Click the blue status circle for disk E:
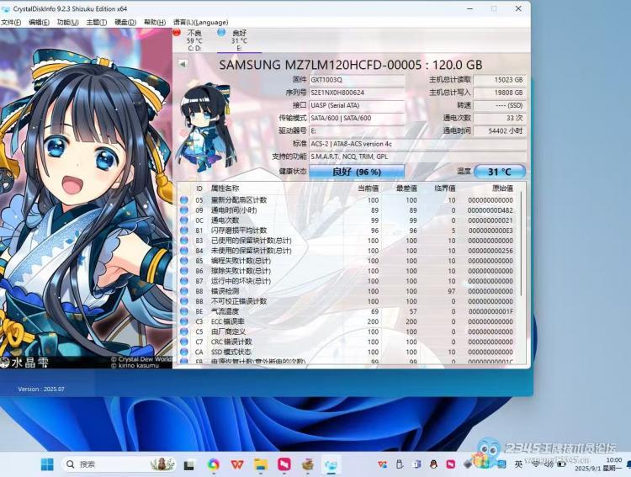The image size is (631, 477). tap(221, 33)
